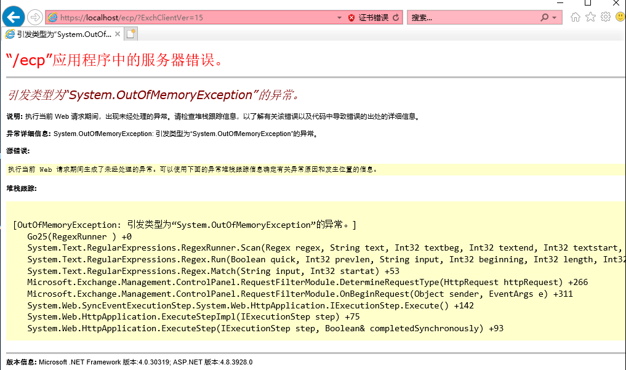Open IE tools gear icon
Screen dimensions: 626x370
point(606,17)
